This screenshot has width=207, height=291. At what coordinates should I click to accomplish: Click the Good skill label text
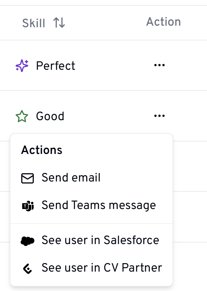point(50,116)
